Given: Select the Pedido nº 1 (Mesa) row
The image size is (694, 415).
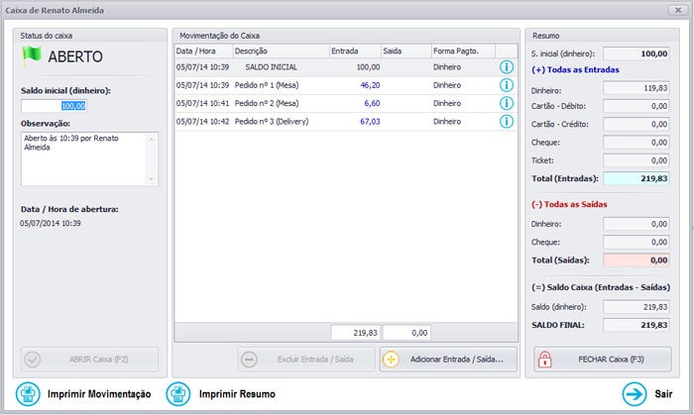Looking at the screenshot, I should (346, 85).
